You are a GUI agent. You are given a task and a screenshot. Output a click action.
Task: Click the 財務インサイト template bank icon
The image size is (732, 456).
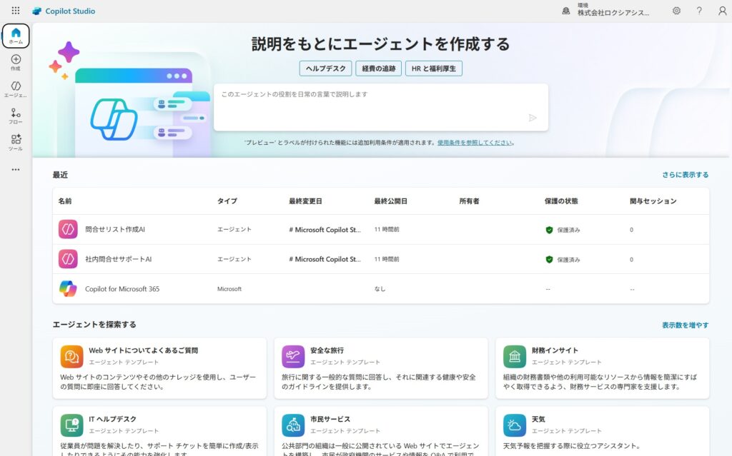tap(515, 357)
